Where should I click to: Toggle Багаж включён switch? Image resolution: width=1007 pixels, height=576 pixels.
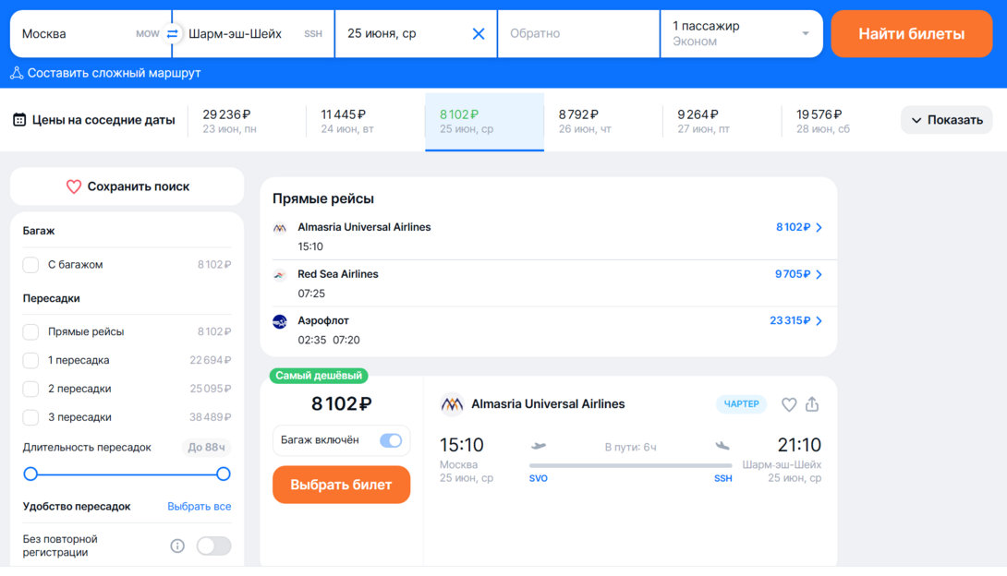coord(391,440)
